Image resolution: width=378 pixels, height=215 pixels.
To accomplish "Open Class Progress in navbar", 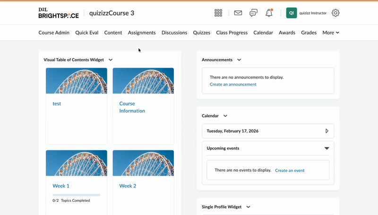I will click(x=232, y=33).
